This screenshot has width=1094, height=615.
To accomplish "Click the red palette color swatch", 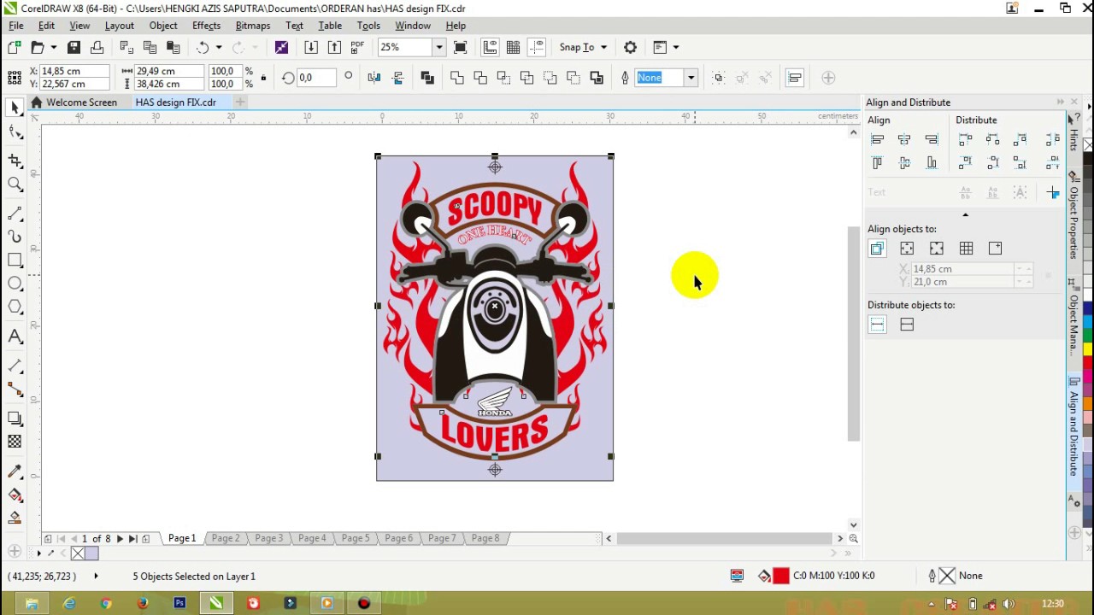I will [1088, 362].
